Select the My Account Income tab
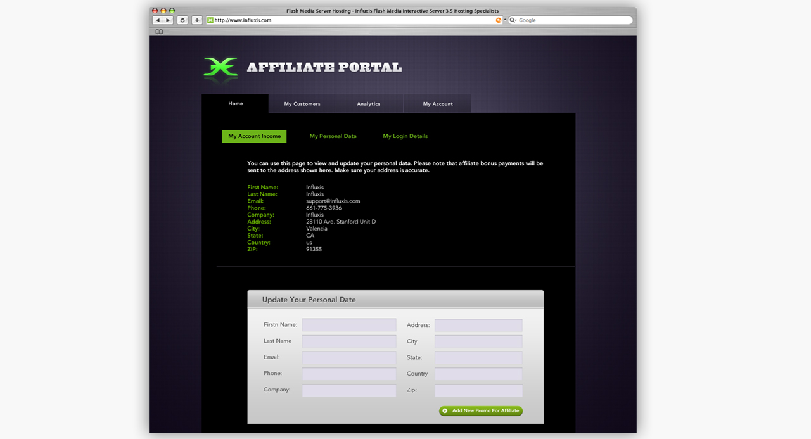The width and height of the screenshot is (811, 439). (x=253, y=136)
